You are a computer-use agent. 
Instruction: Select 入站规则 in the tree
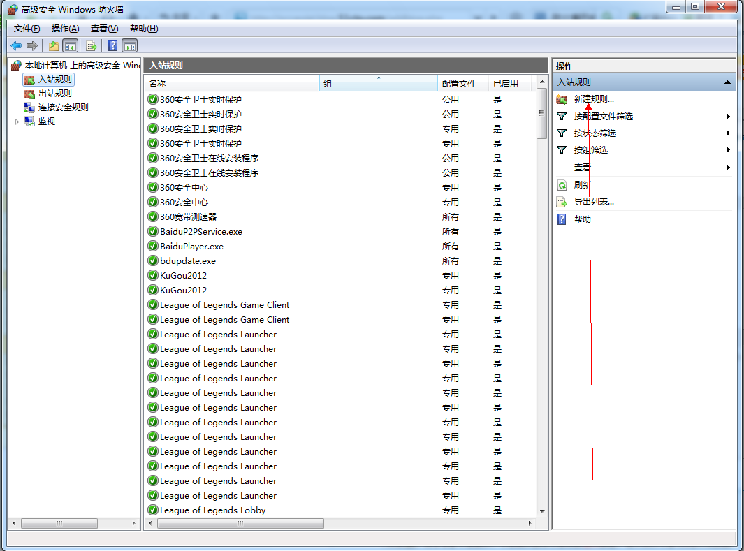[x=55, y=79]
